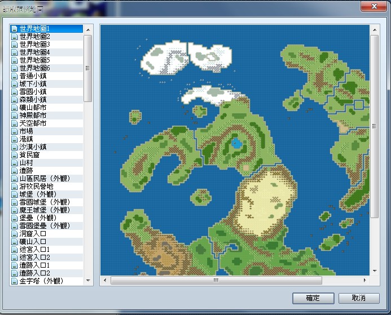The height and width of the screenshot is (315, 391).
Task: Click the map list scrollbar thumb
Action: coord(88,68)
